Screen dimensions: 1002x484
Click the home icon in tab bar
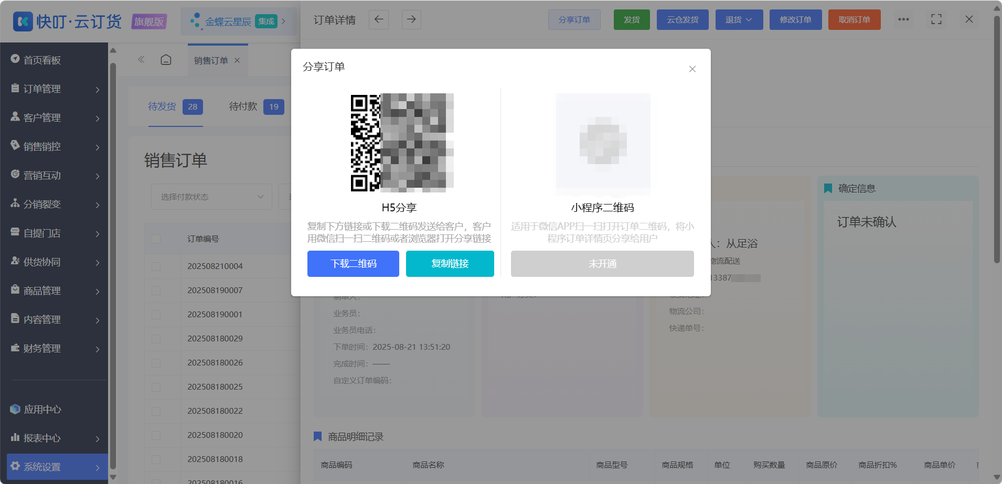(x=166, y=60)
